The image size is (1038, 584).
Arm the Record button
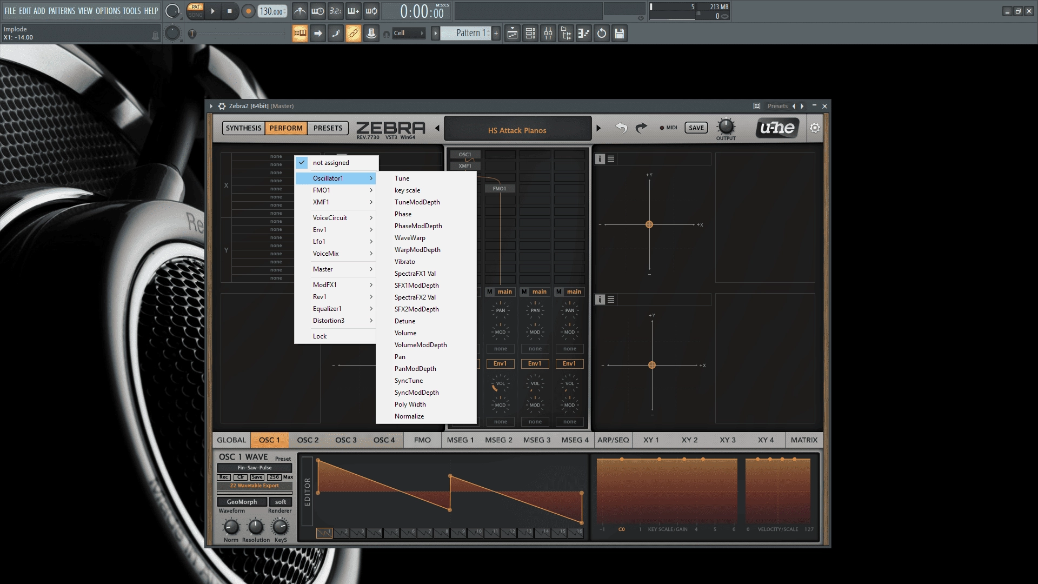coord(248,11)
